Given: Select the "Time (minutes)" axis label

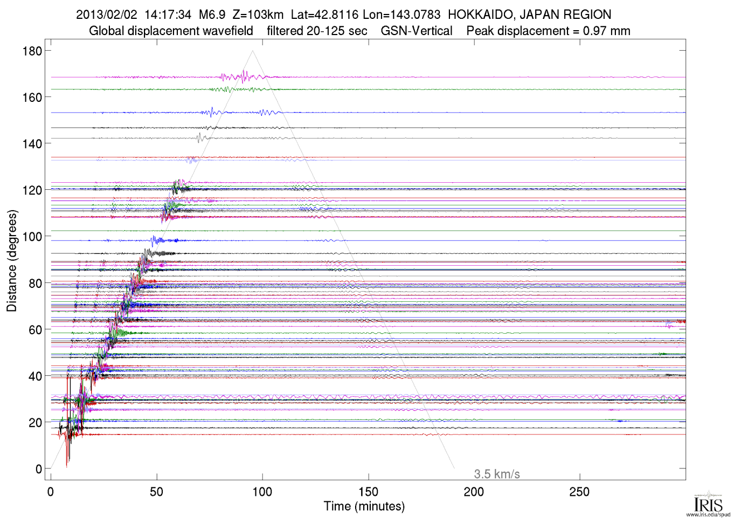Looking at the screenshot, I should click(x=364, y=507).
